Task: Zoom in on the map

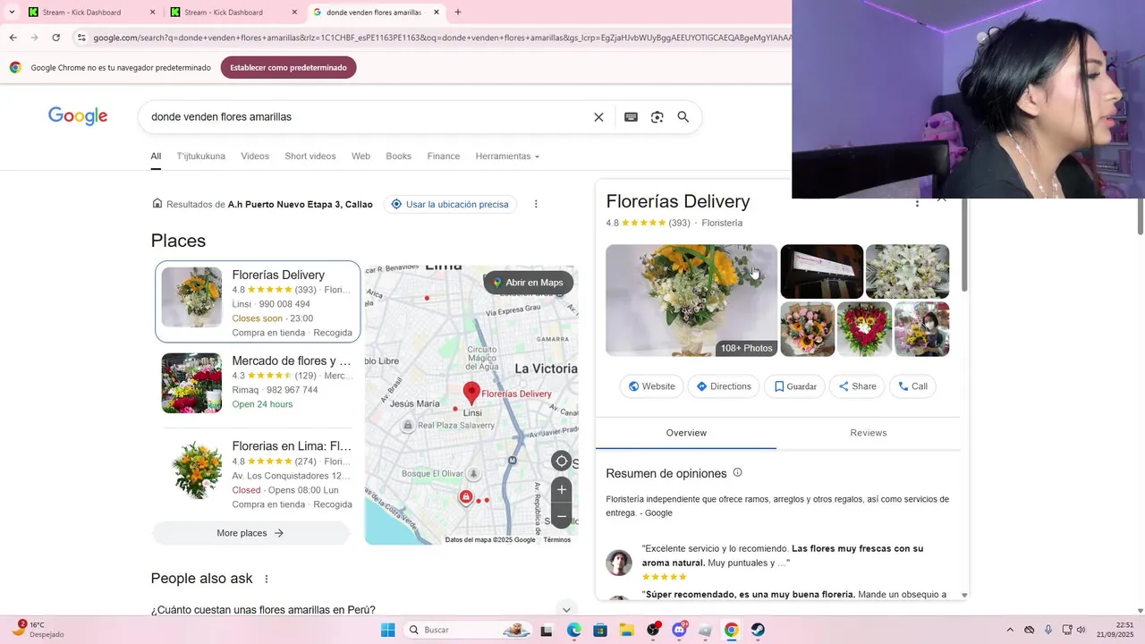Action: 562,489
